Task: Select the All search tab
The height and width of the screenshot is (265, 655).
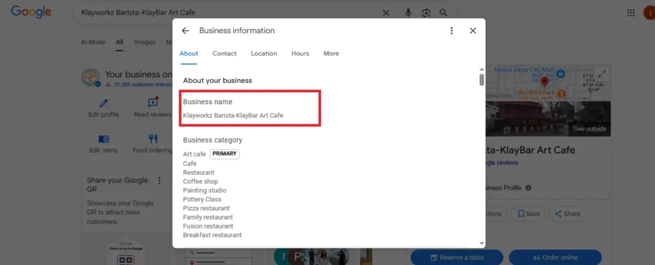Action: 120,42
